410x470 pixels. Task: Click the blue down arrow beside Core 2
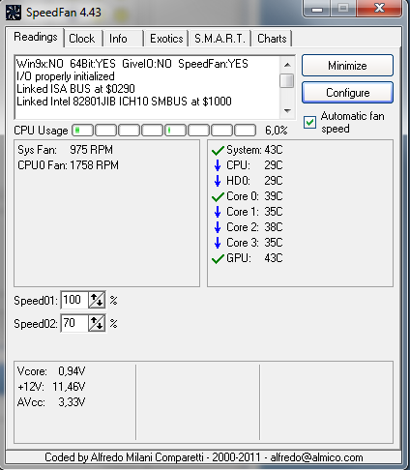[x=218, y=227]
